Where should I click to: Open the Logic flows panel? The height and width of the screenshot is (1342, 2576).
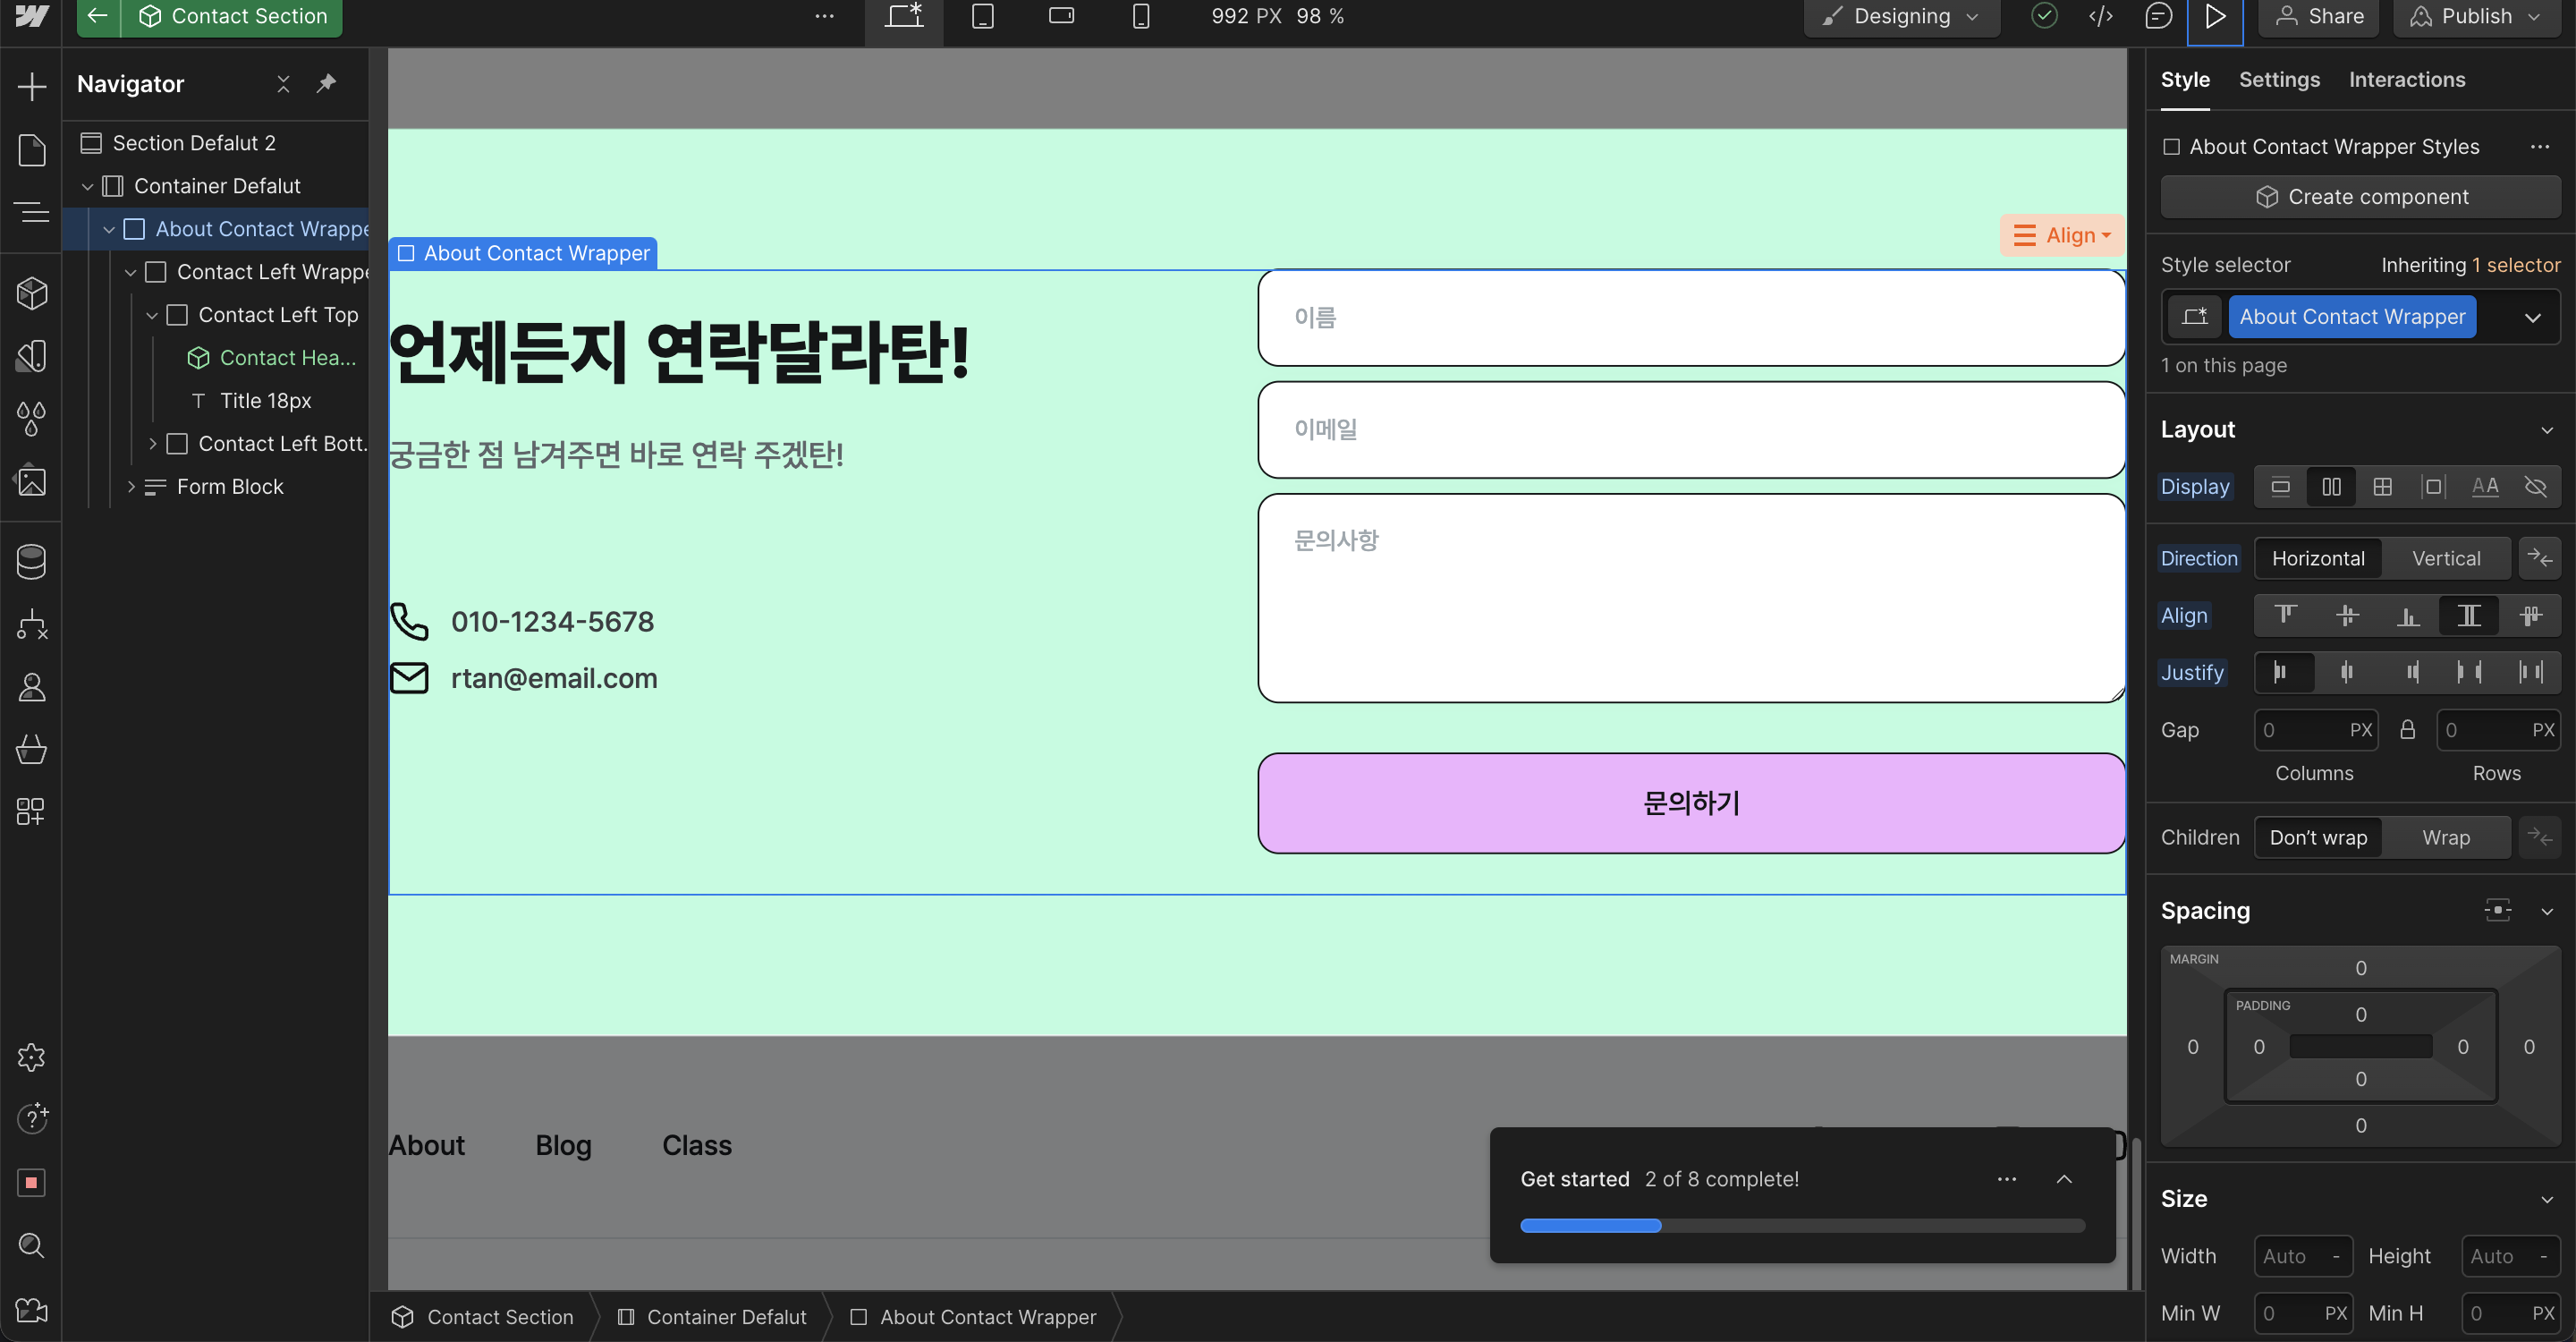(31, 625)
